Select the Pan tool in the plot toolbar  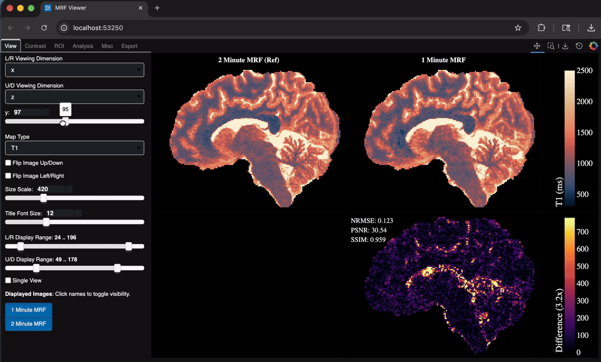click(537, 45)
